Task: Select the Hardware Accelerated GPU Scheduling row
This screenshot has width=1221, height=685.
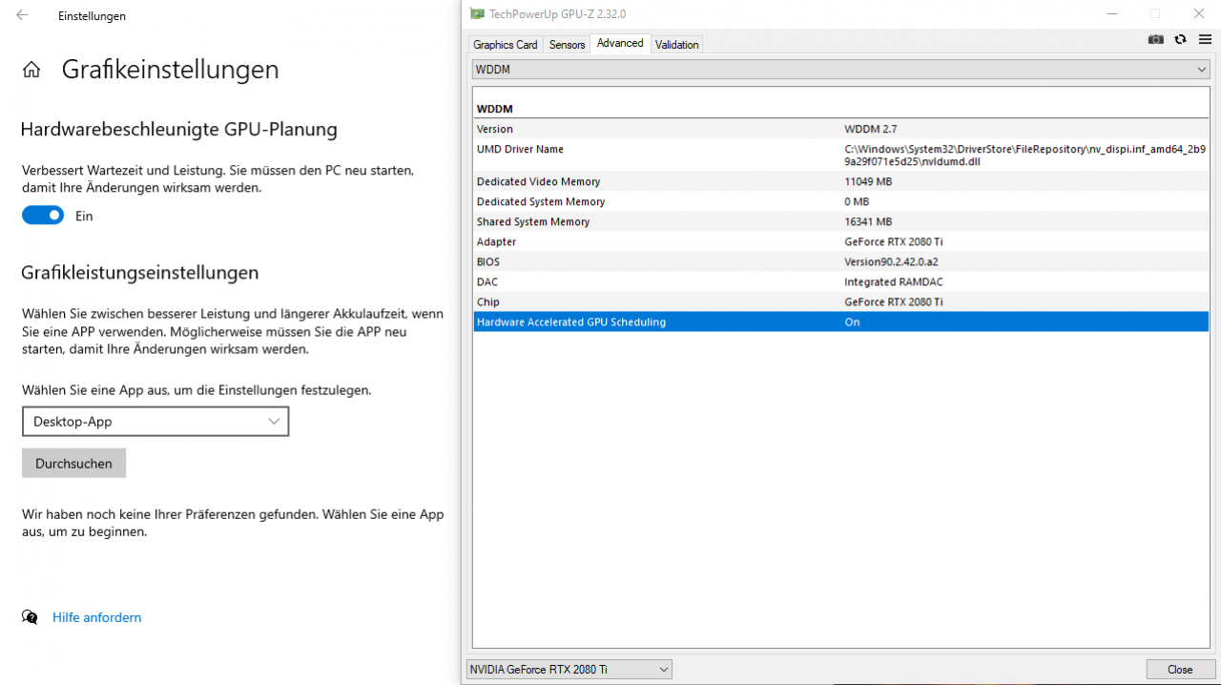Action: [840, 322]
